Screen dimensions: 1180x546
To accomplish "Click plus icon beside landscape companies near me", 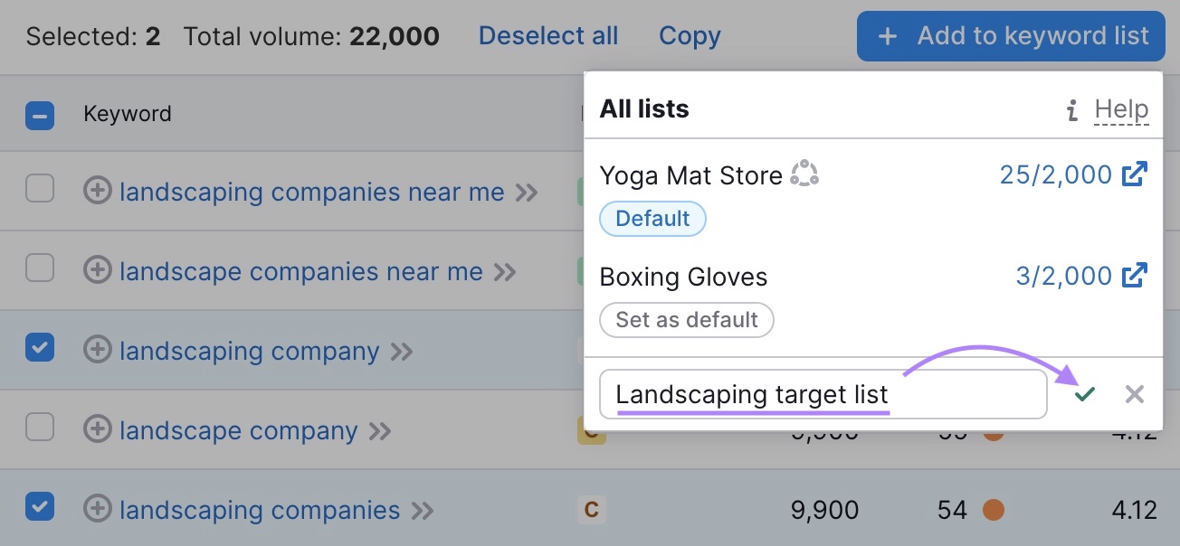I will click(x=97, y=271).
